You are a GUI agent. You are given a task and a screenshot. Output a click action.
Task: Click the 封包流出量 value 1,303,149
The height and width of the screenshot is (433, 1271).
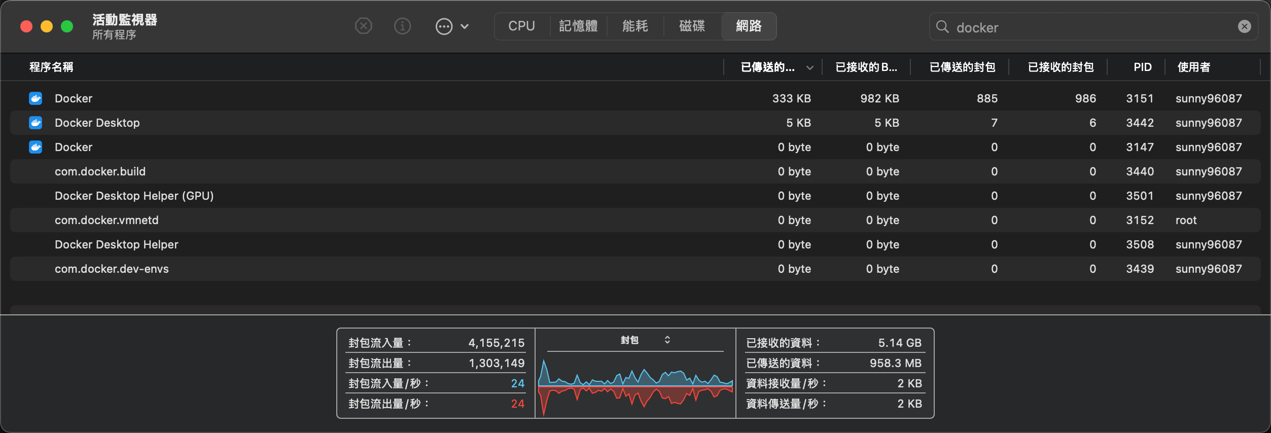[x=496, y=363]
